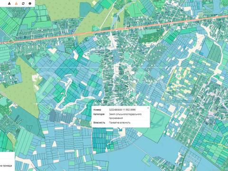Open the info circle icon
The image size is (228, 171).
point(30,3)
